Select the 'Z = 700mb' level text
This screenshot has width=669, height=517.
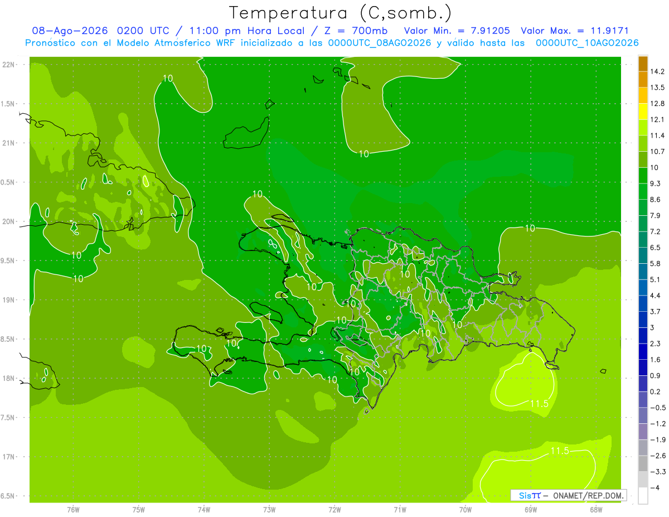pos(355,31)
